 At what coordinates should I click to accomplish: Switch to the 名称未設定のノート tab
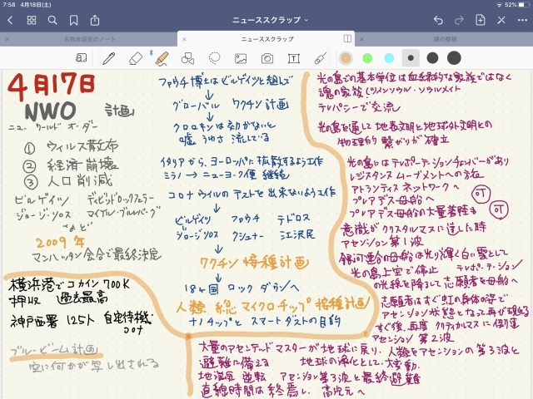click(x=90, y=39)
